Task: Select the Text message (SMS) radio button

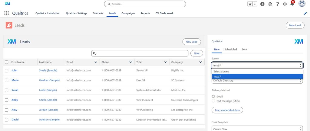Action: point(213,101)
